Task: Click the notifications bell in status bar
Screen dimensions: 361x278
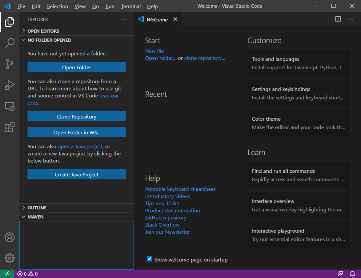Action: (352, 274)
